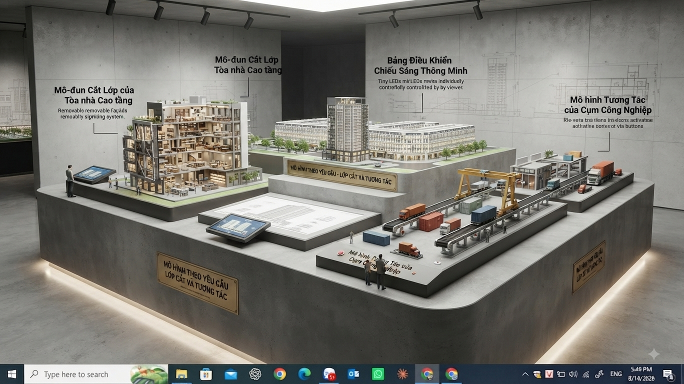Launch File Explorer from the taskbar
This screenshot has width=684, height=384.
click(181, 374)
